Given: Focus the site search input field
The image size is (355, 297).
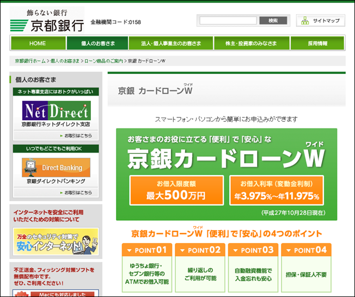Looking at the screenshot, I should tap(228, 21).
